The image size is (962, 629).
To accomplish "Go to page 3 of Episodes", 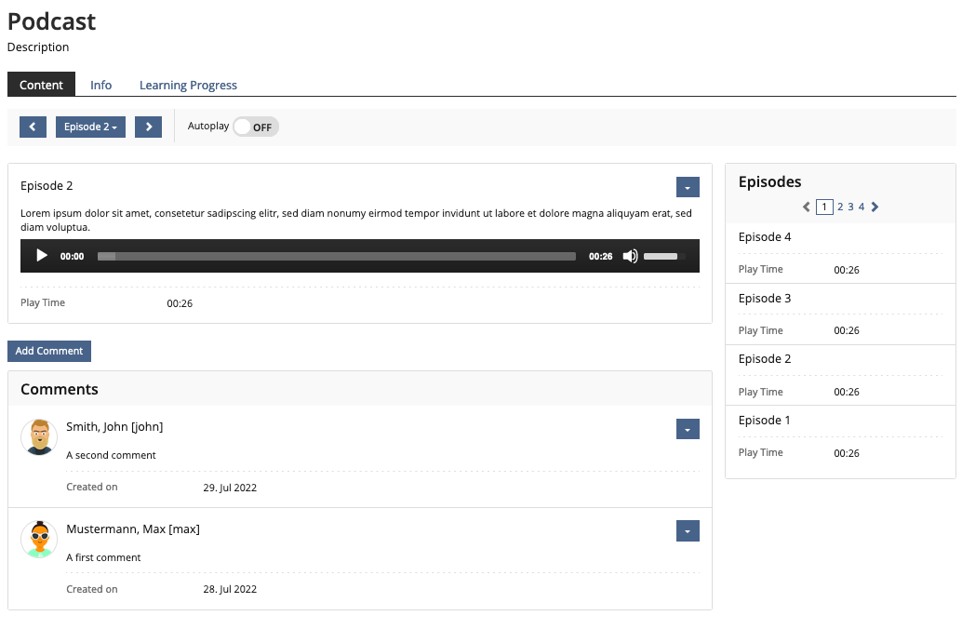I will point(850,207).
